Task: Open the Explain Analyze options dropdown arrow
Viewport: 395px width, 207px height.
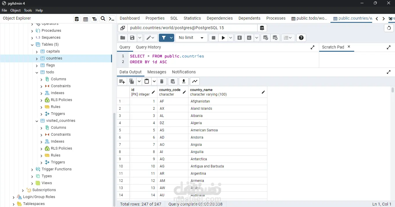Action: pos(256,38)
